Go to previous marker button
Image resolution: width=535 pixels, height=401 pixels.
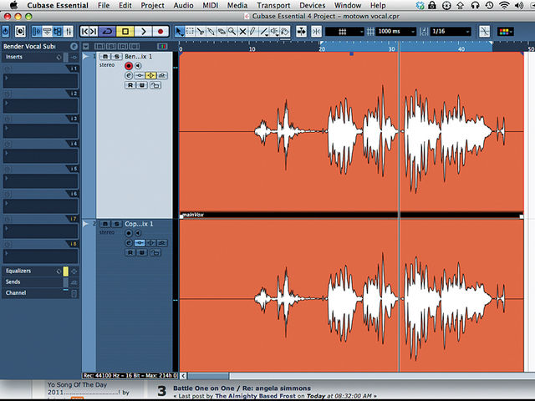pyautogui.click(x=84, y=32)
